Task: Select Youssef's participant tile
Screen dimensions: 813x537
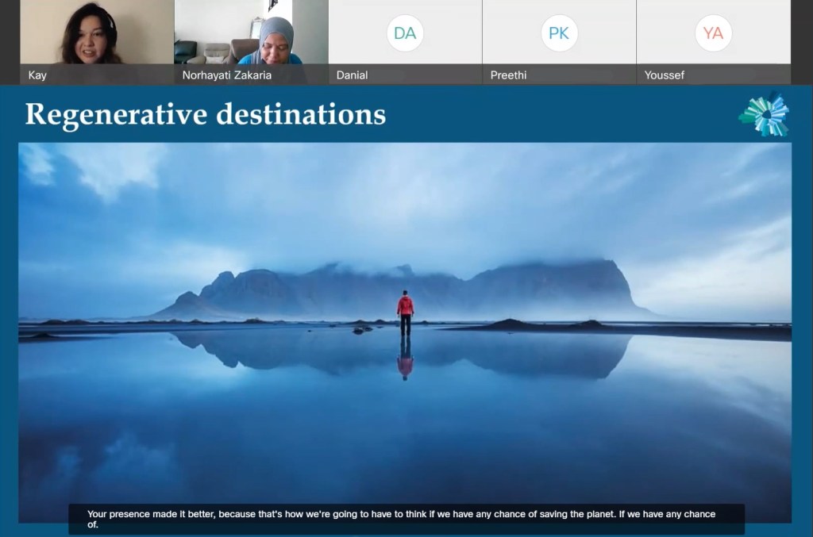Action: pos(714,42)
